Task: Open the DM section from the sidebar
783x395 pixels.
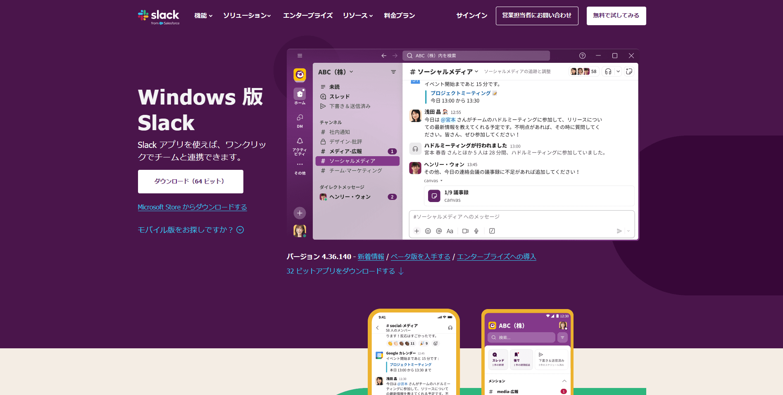Action: tap(300, 120)
